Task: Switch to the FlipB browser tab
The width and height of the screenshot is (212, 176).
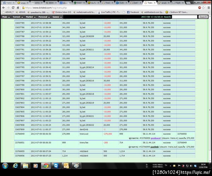Action: pyautogui.click(x=178, y=3)
